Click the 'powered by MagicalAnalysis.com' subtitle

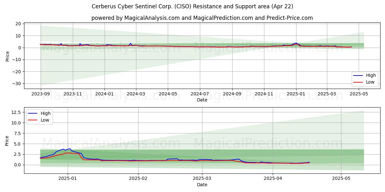[x=202, y=18]
